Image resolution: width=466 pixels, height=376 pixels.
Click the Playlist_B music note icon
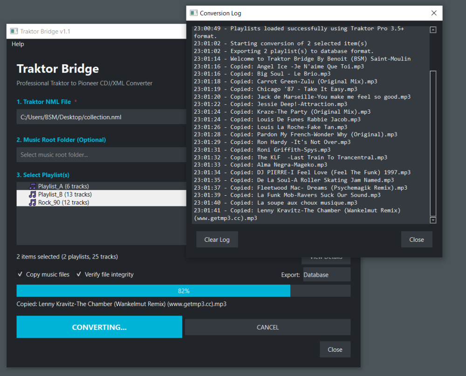(x=33, y=194)
